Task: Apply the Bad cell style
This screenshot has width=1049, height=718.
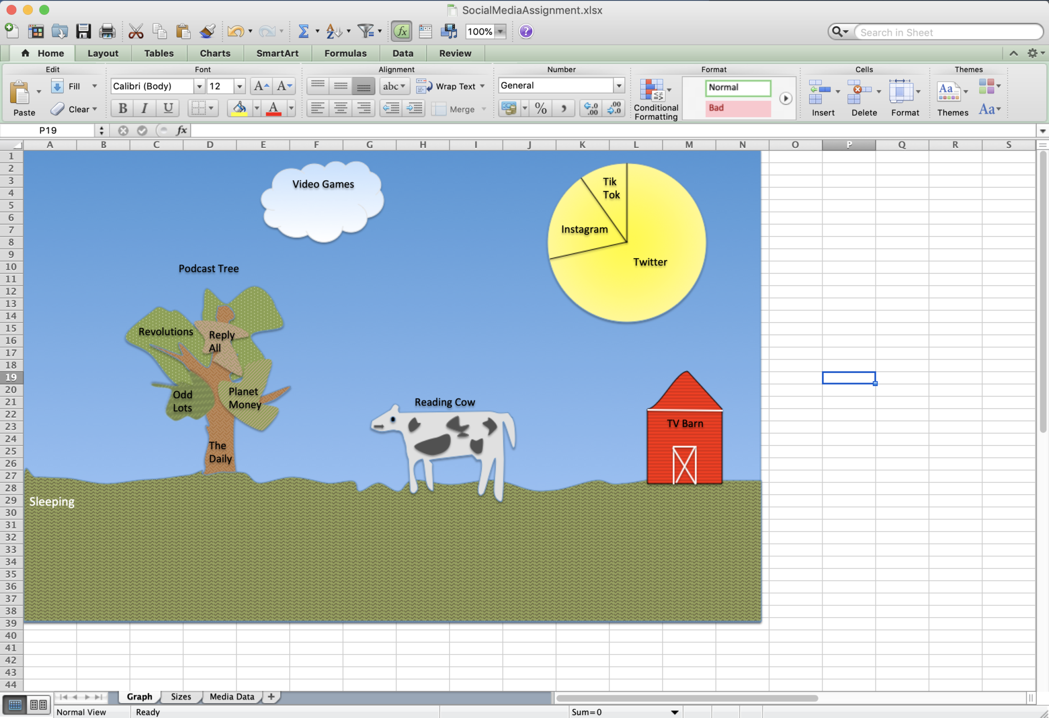Action: (738, 108)
